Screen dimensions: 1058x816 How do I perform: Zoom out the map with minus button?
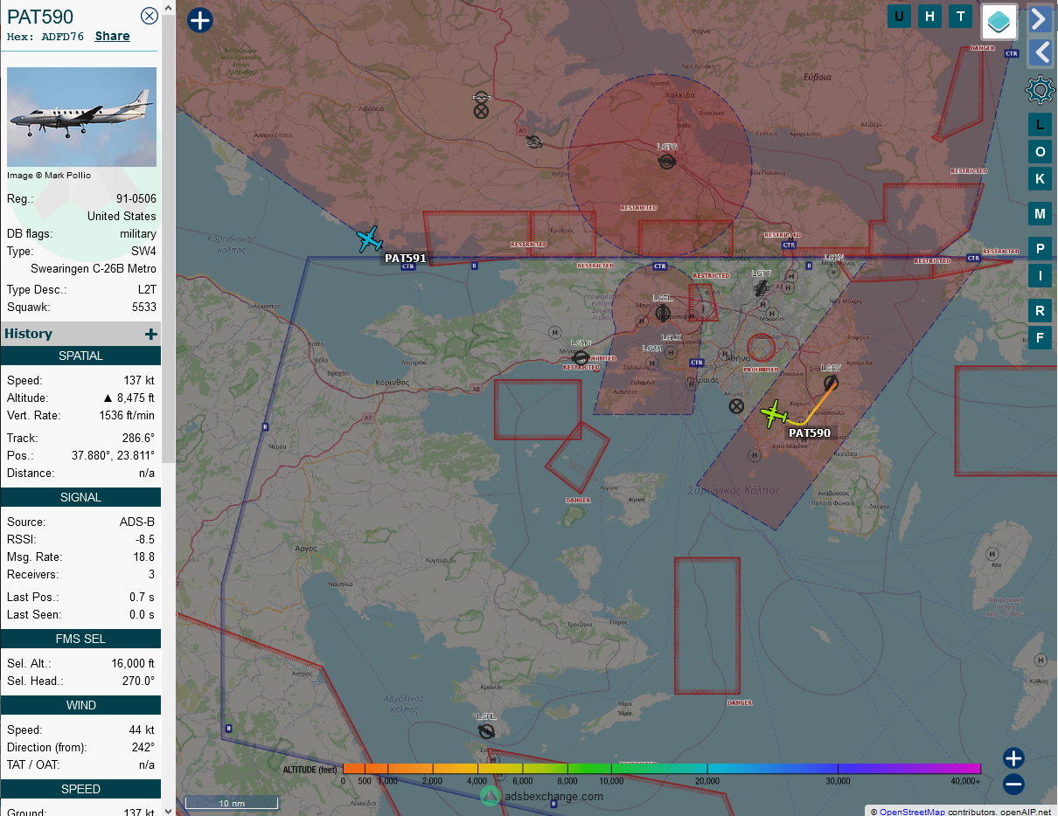click(1013, 785)
